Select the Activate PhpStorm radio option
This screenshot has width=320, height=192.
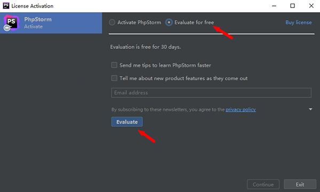pos(112,22)
